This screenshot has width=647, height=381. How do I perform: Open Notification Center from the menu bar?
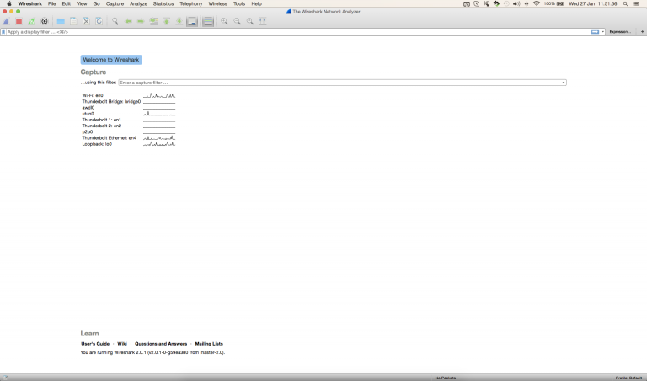coord(637,3)
